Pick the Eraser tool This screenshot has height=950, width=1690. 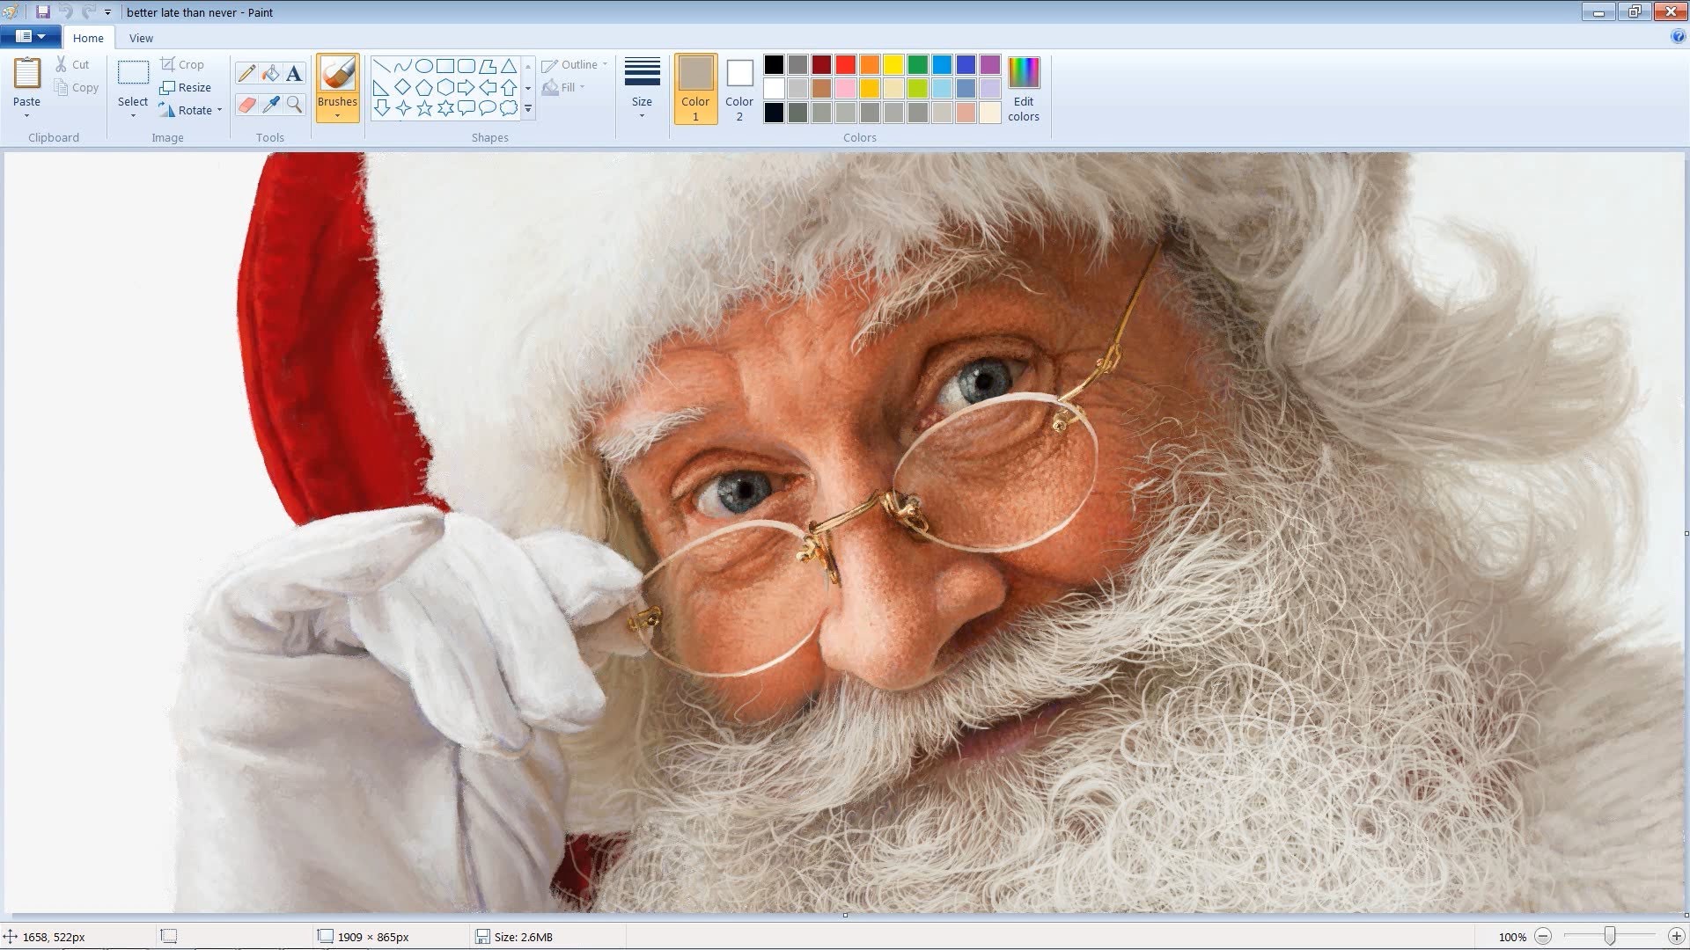[x=246, y=105]
